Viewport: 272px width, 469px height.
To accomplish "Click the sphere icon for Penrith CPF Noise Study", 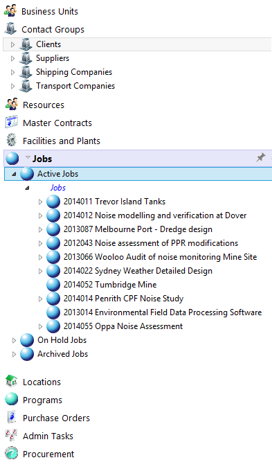I will point(53,299).
